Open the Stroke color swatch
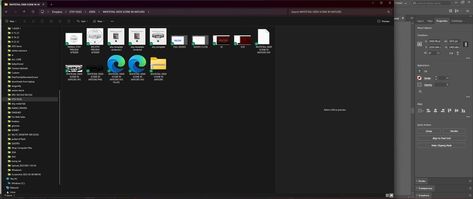 419,78
